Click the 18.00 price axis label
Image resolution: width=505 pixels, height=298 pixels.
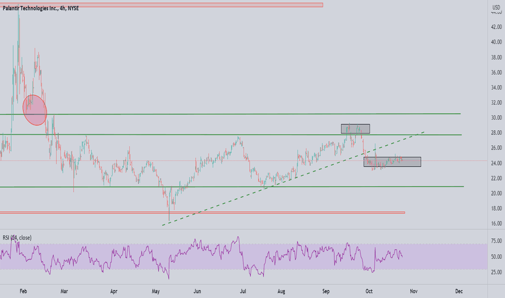[x=496, y=209]
